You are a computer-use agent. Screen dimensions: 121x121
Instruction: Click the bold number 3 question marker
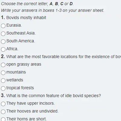[3, 96]
